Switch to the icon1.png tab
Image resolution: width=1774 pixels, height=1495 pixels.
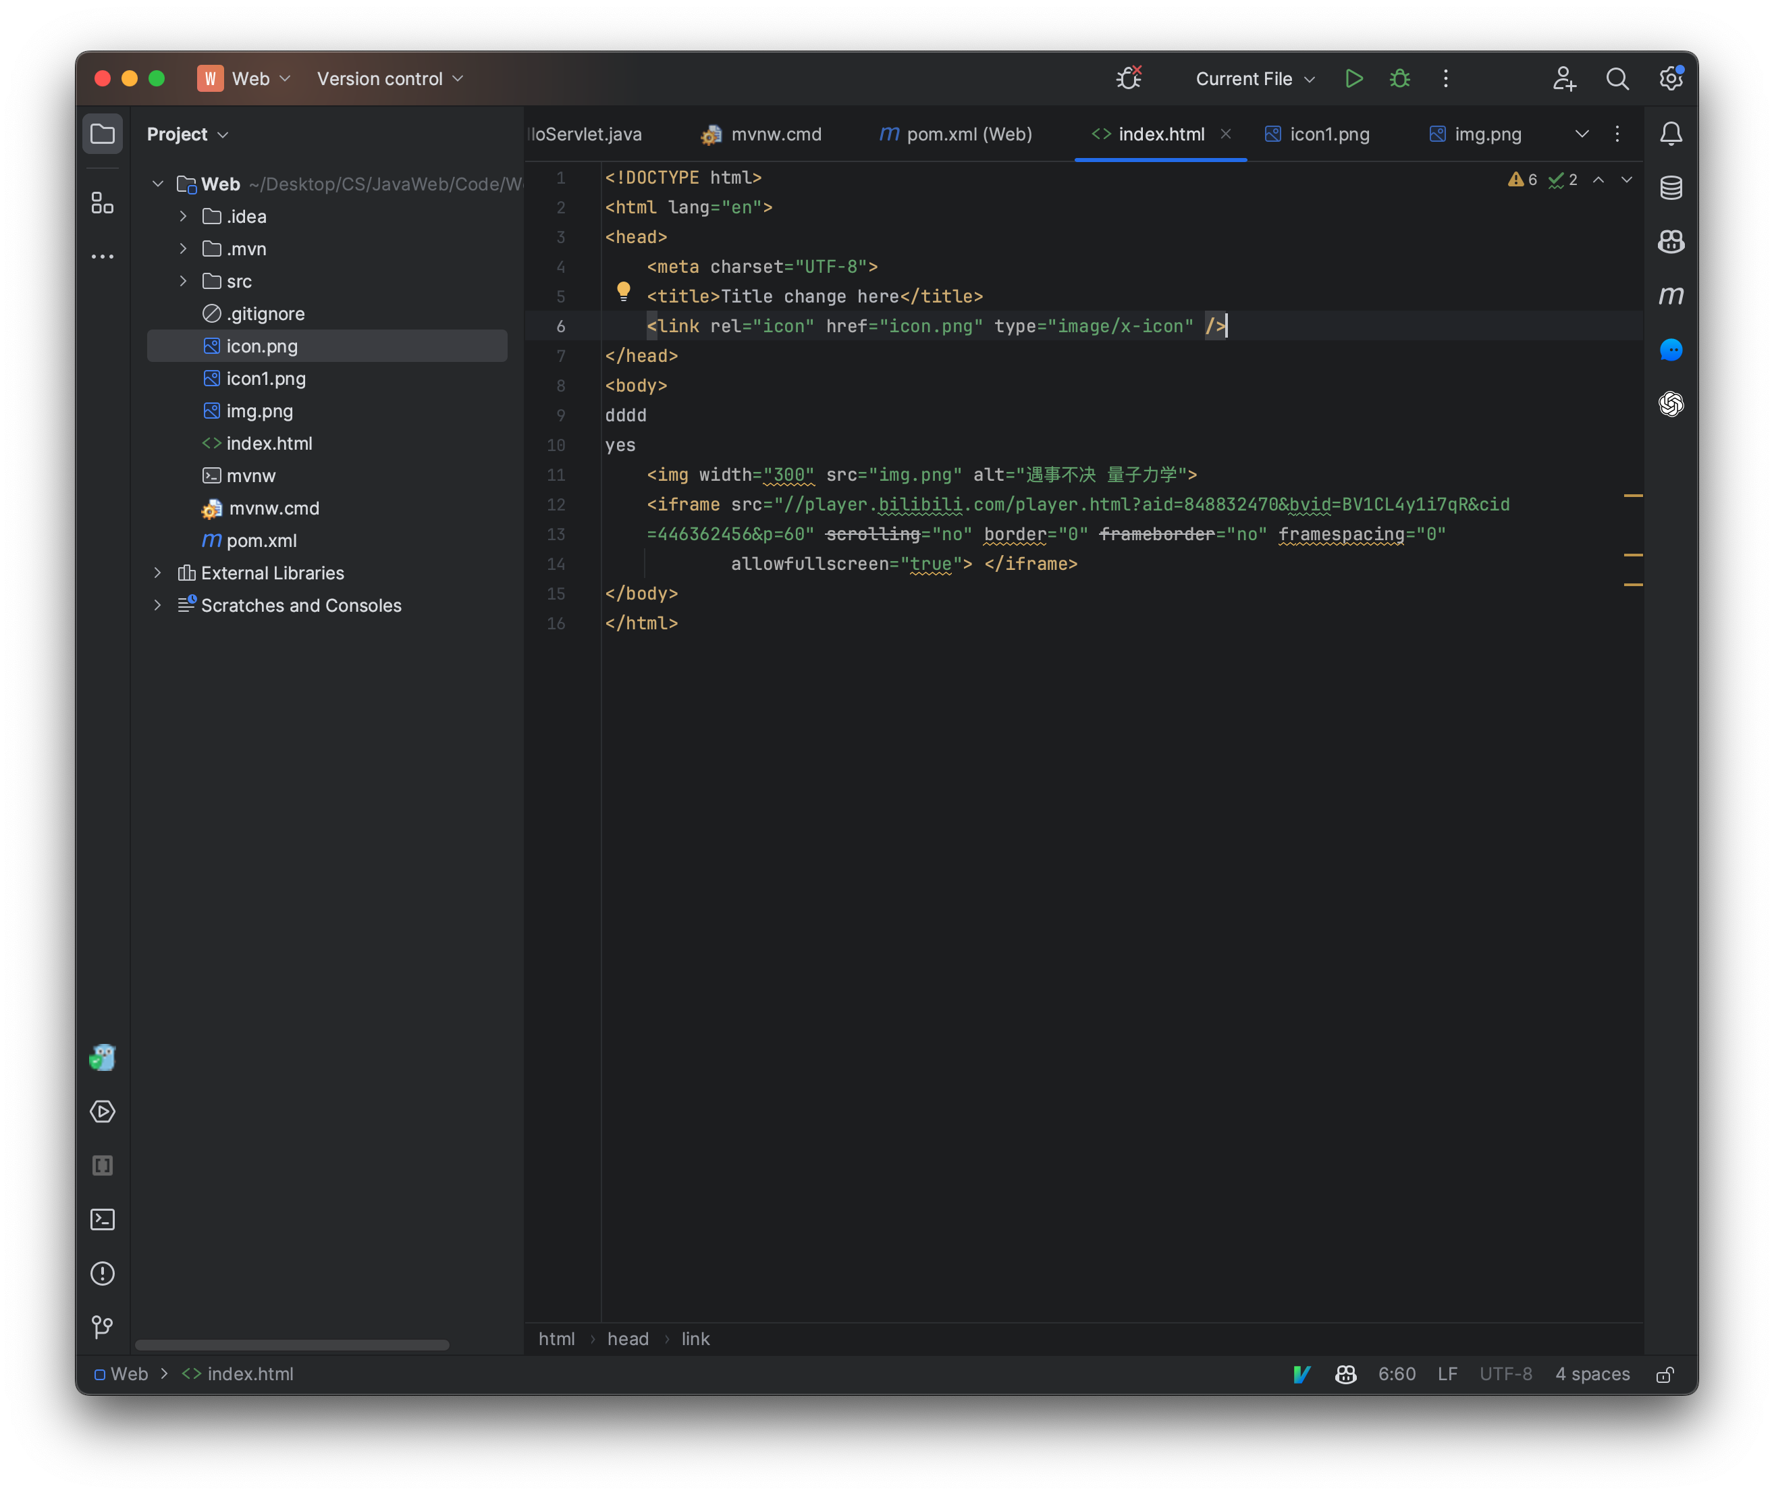[x=1318, y=134]
